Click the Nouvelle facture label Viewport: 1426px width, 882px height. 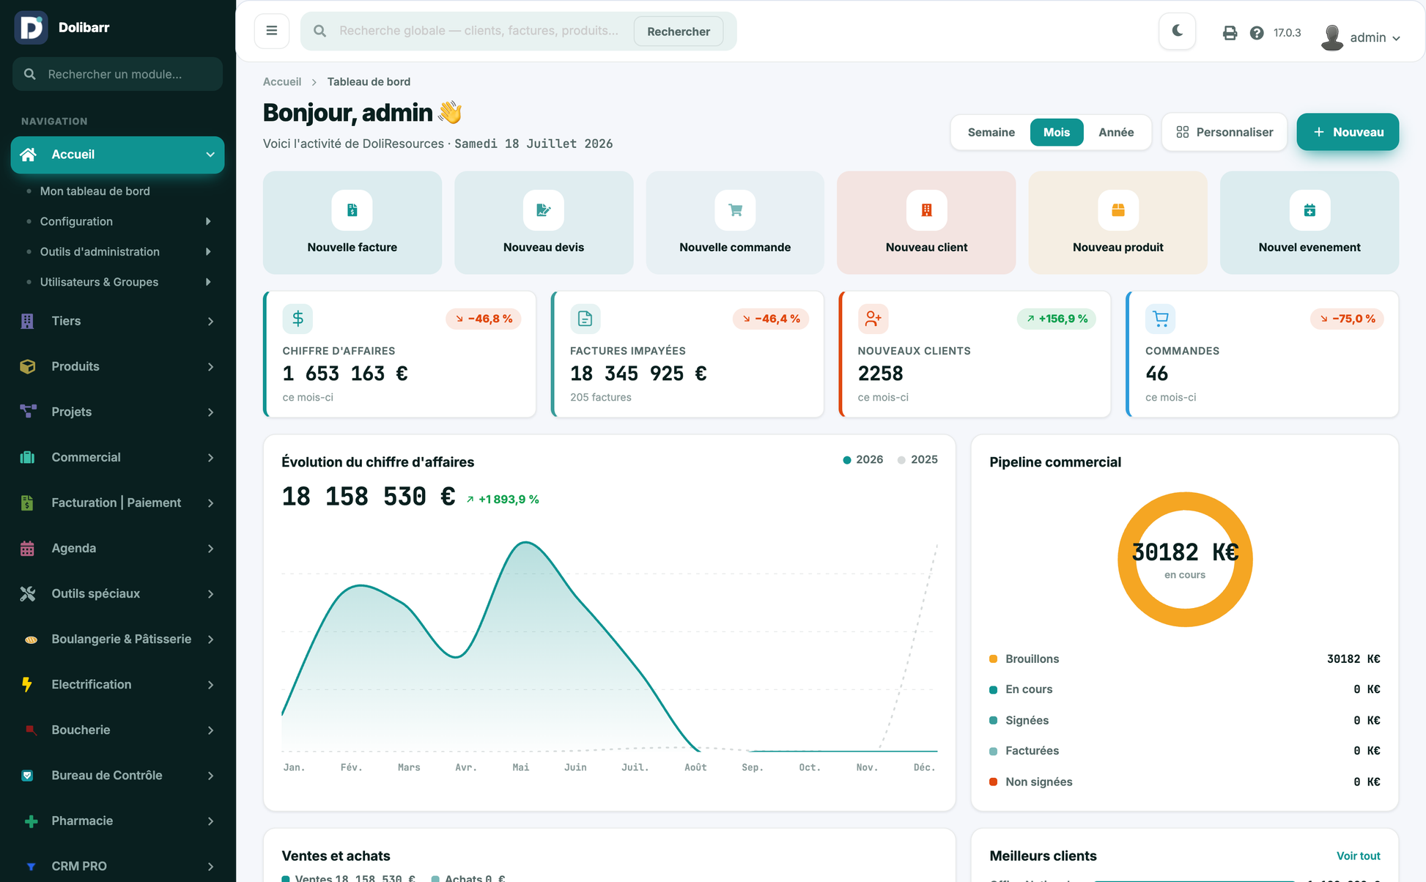pos(352,248)
